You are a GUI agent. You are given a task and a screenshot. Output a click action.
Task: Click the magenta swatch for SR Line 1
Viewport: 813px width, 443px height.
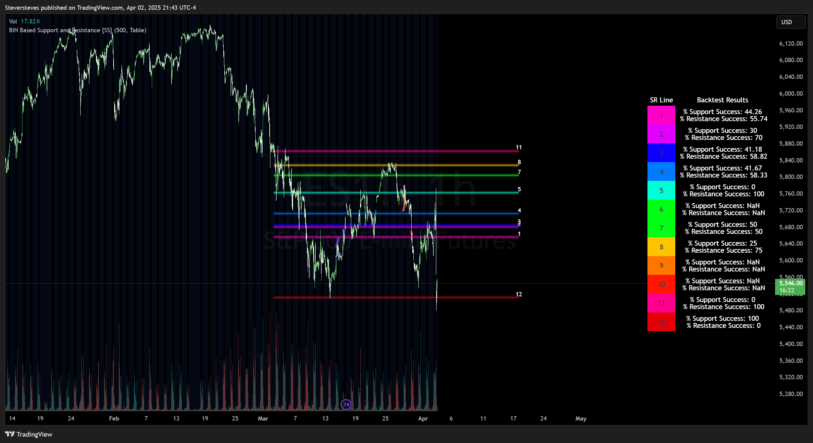[x=661, y=115]
